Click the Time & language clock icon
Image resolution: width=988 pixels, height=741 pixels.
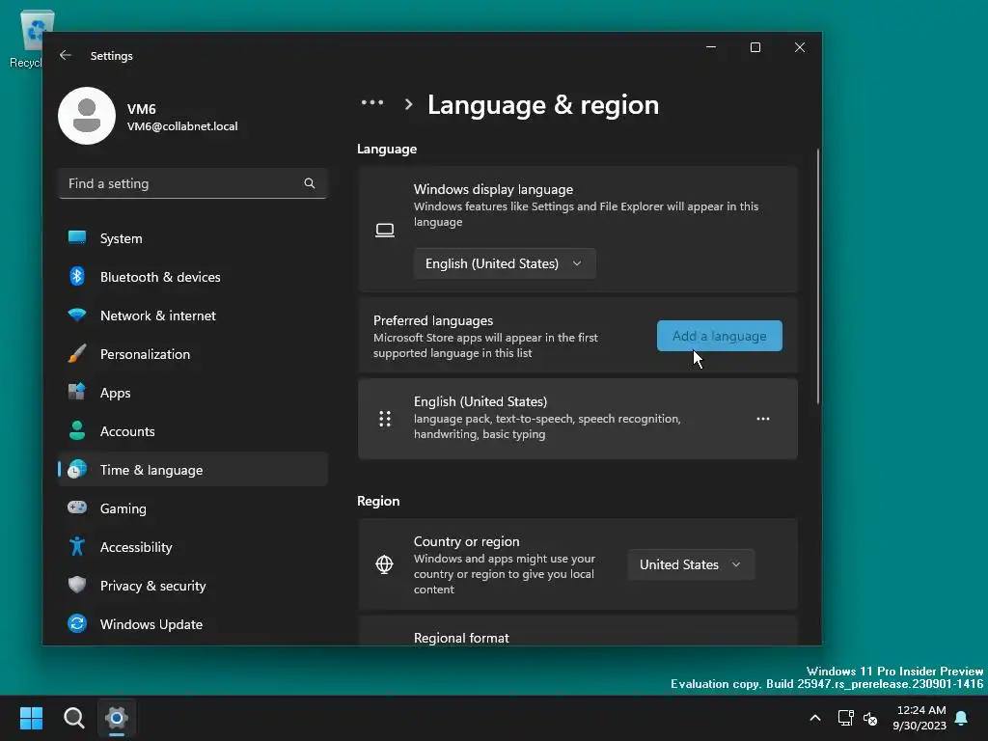[77, 470]
